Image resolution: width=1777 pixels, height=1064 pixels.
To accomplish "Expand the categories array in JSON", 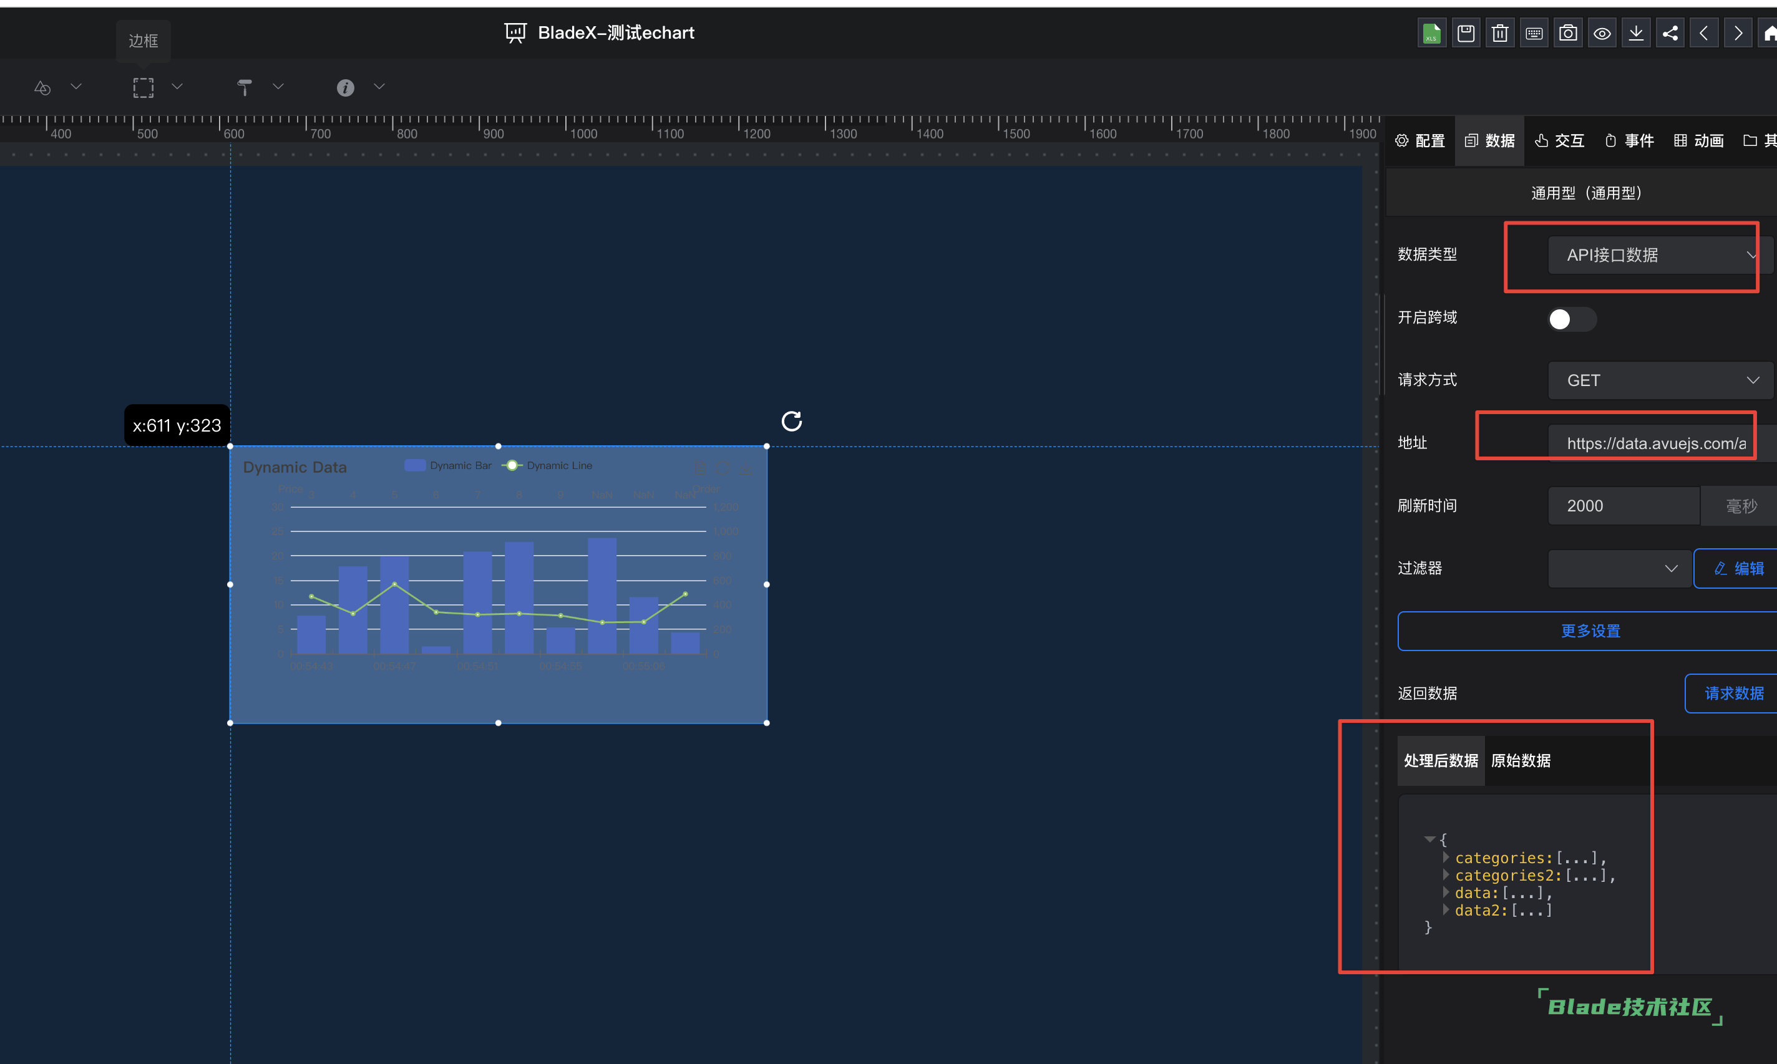I will [x=1446, y=857].
